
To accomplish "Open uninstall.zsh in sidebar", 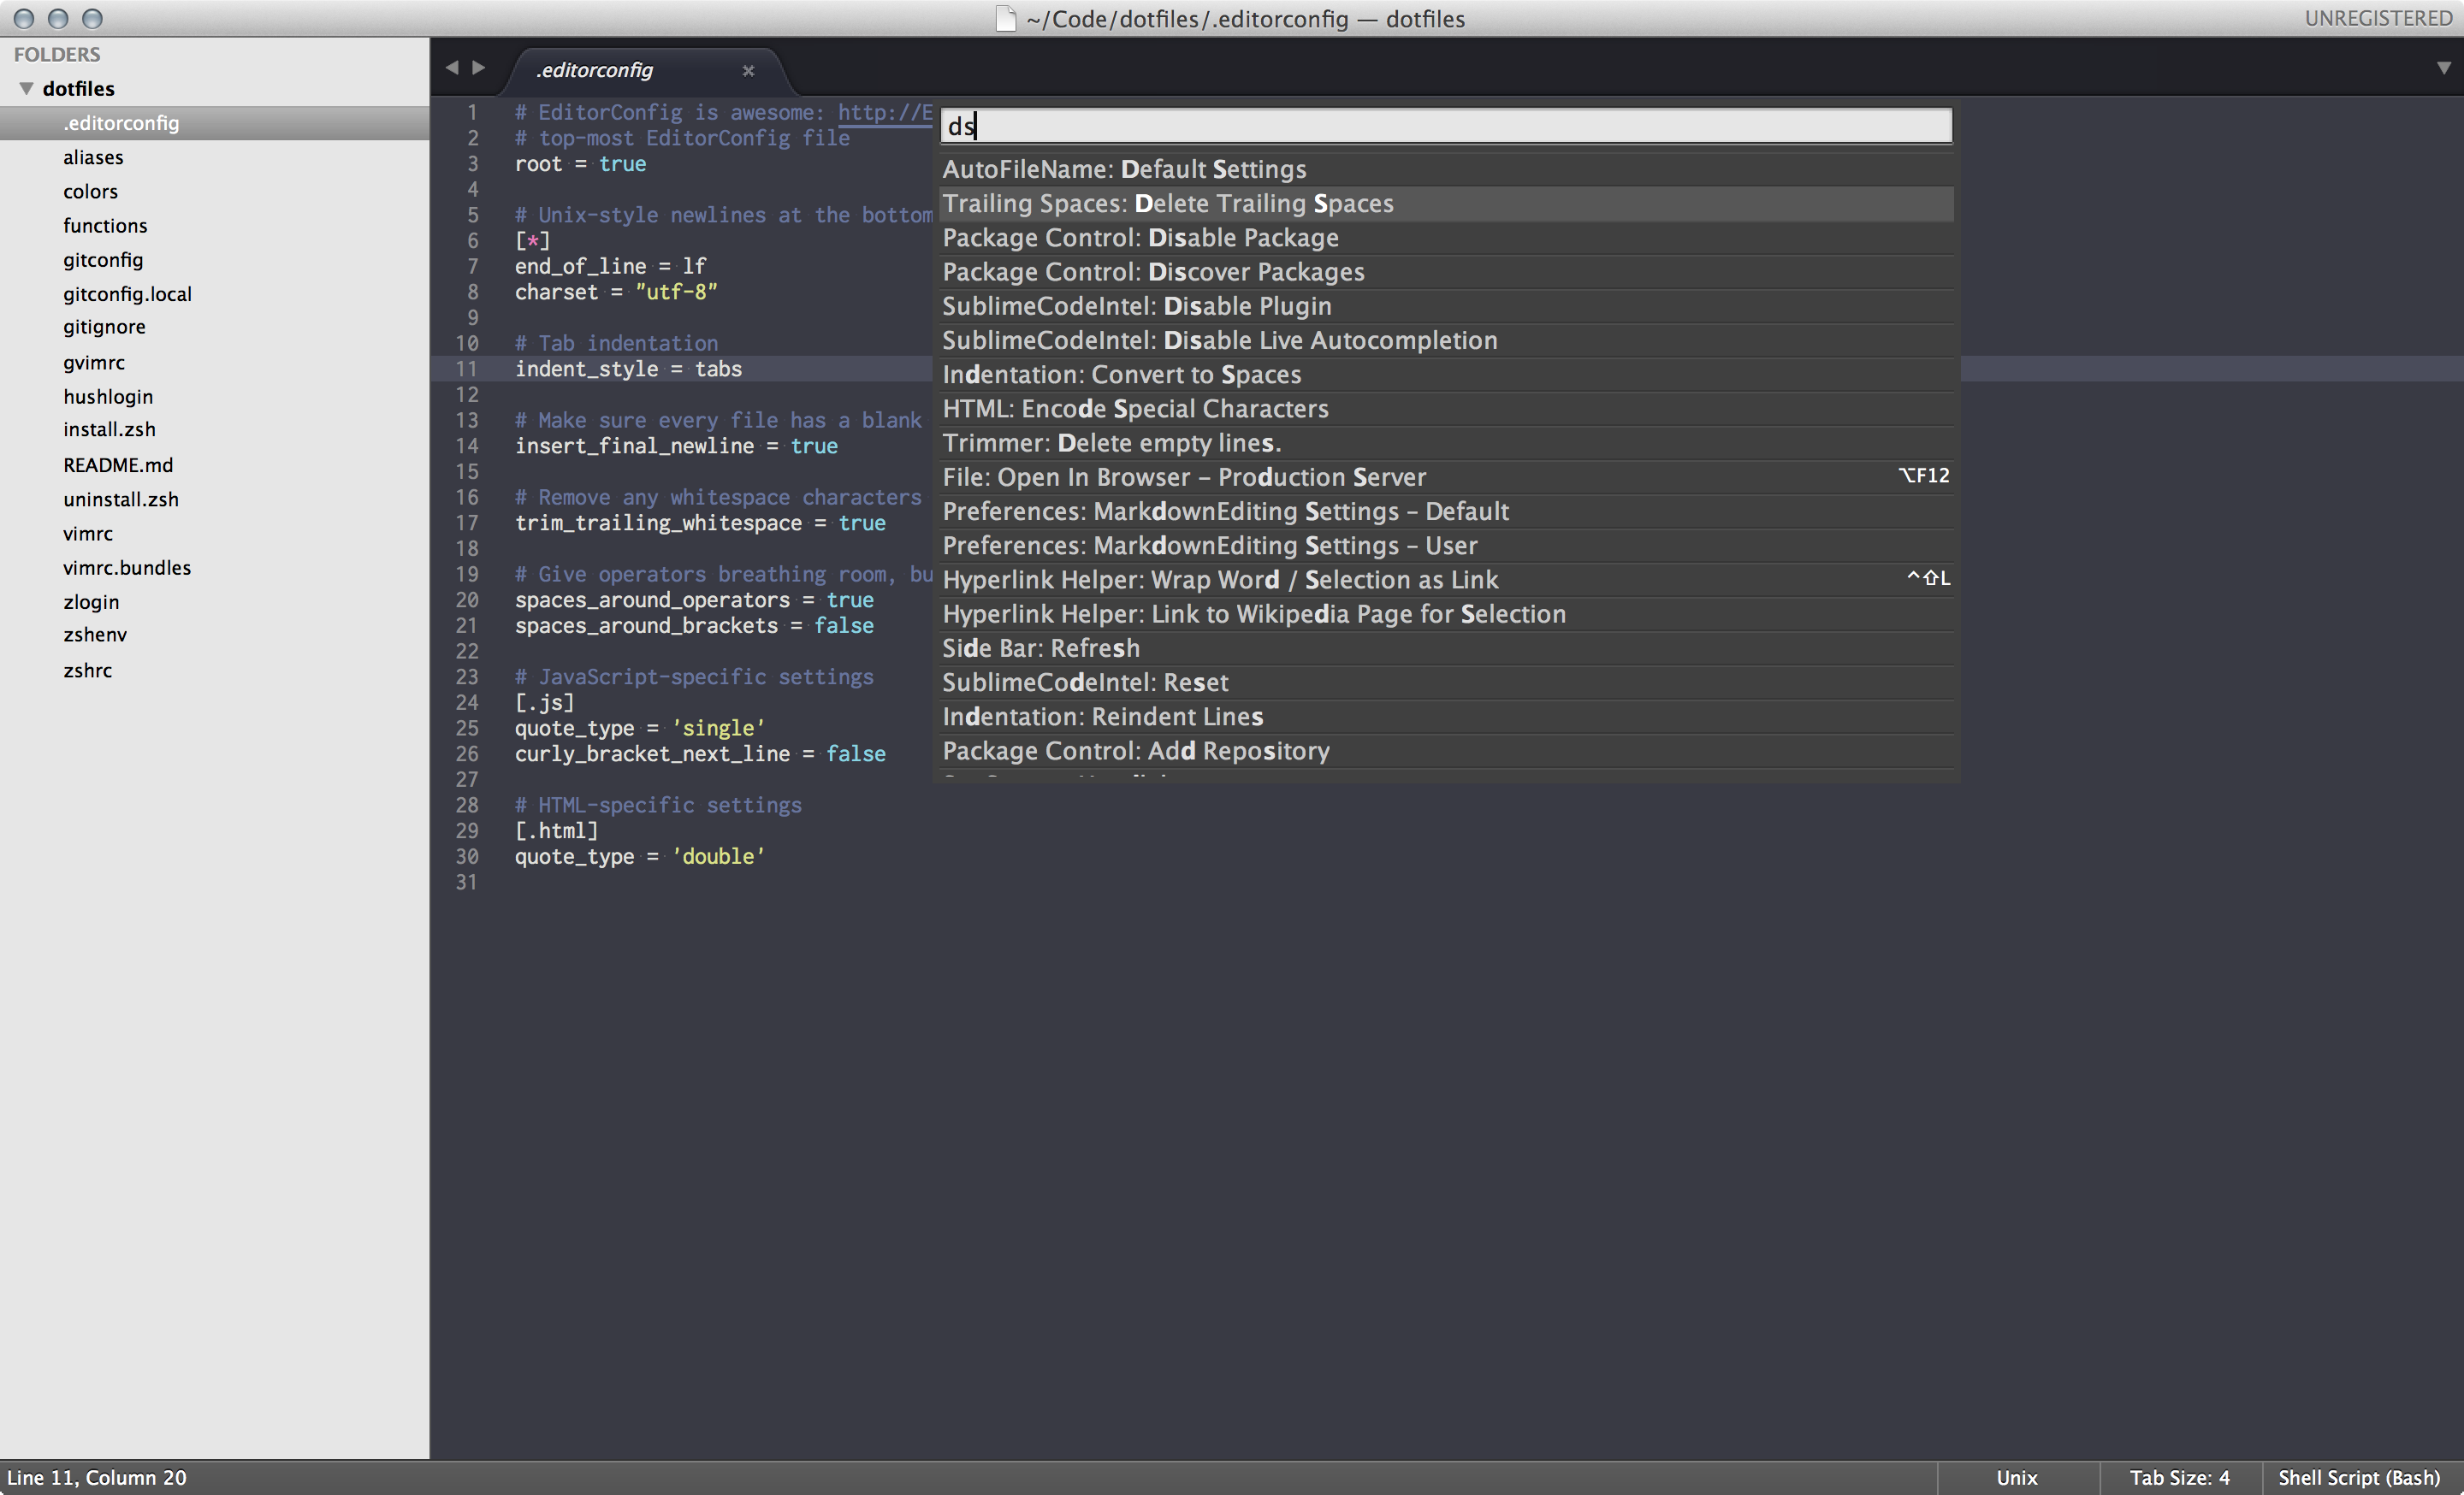I will (121, 499).
